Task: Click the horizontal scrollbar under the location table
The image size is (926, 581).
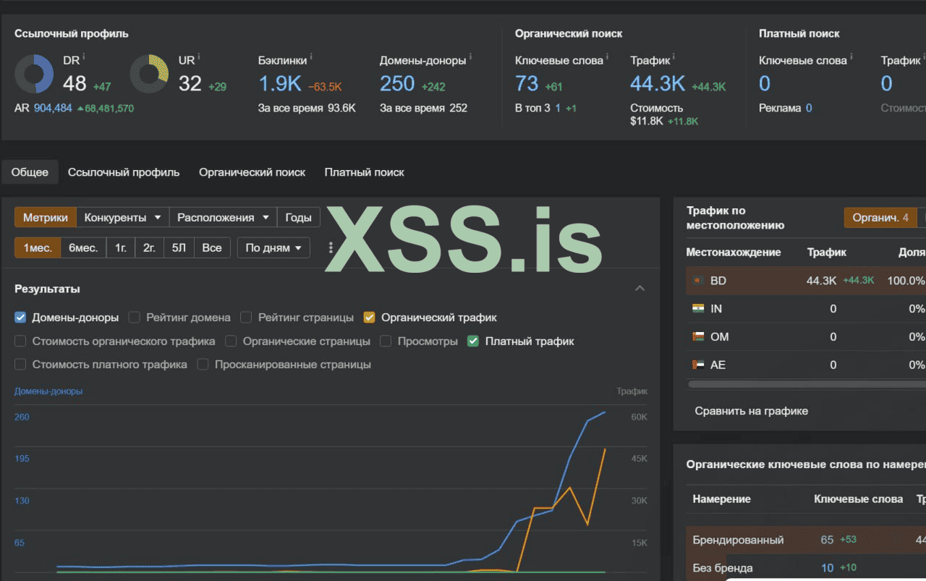Action: coord(796,384)
